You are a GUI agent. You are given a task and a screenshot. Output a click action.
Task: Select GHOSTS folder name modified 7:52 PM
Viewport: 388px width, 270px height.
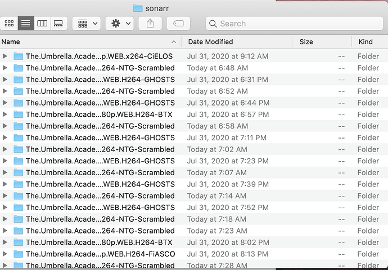click(x=100, y=207)
